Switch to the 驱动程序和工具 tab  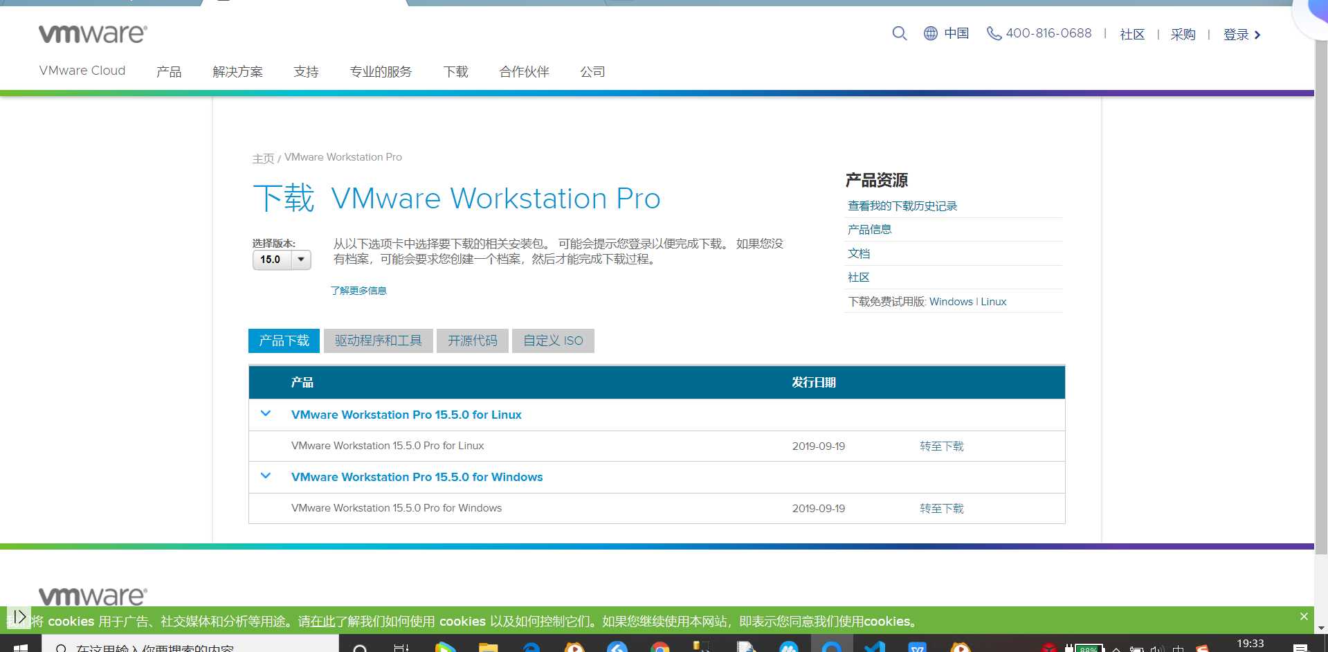click(x=378, y=341)
